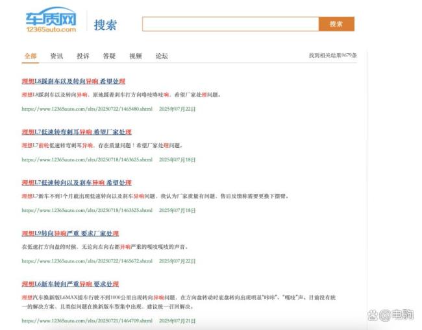Switch to the 答疑 tab
422x330 pixels.
[109, 56]
